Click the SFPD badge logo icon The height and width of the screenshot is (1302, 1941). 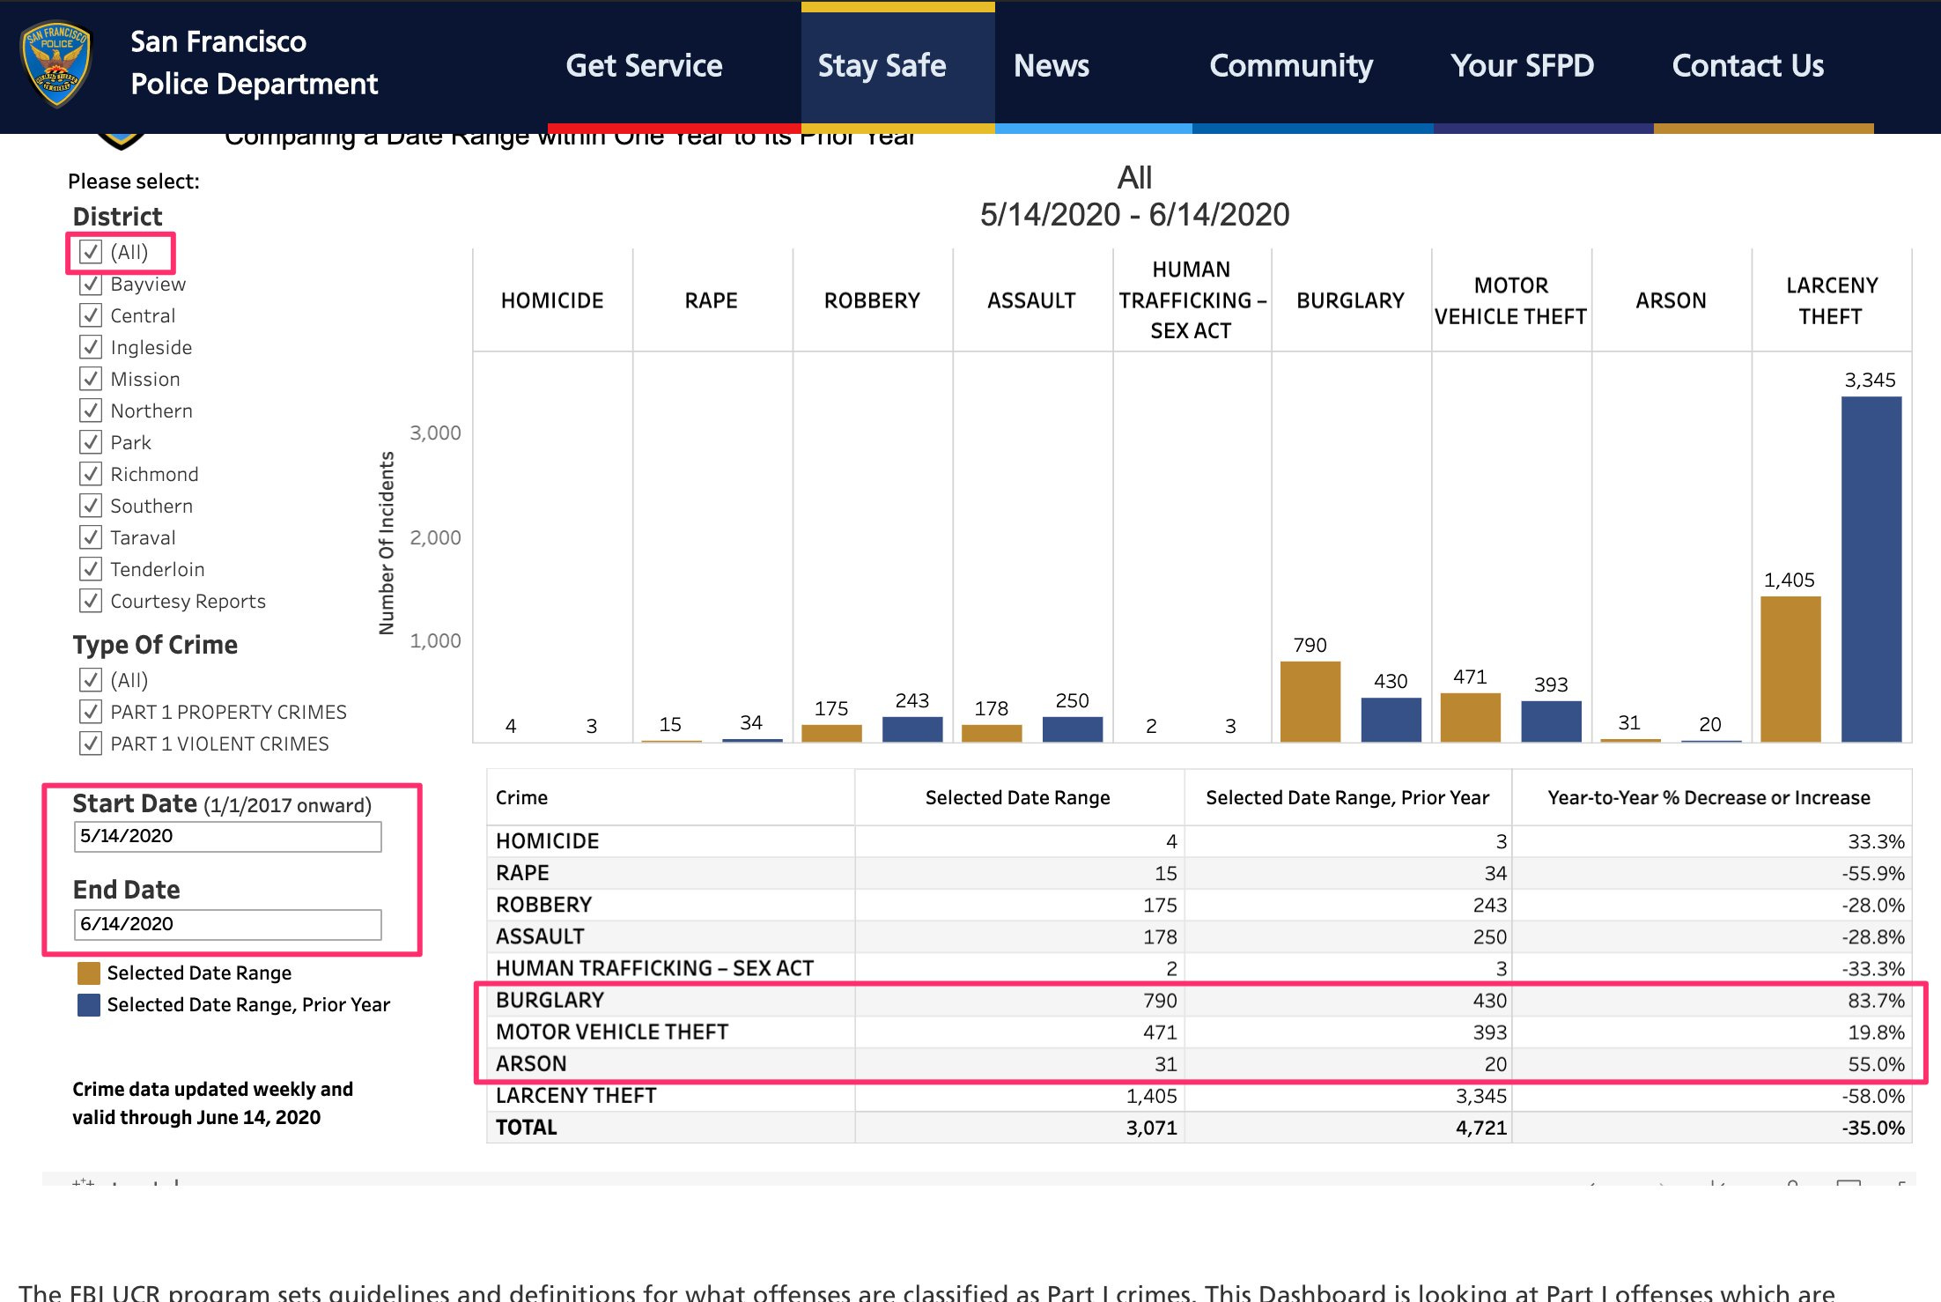(57, 63)
